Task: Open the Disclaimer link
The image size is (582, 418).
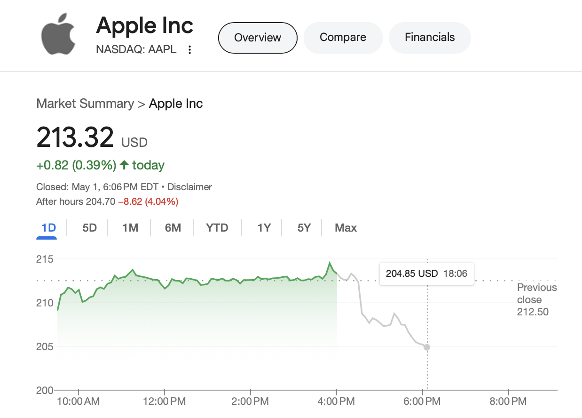Action: (189, 187)
